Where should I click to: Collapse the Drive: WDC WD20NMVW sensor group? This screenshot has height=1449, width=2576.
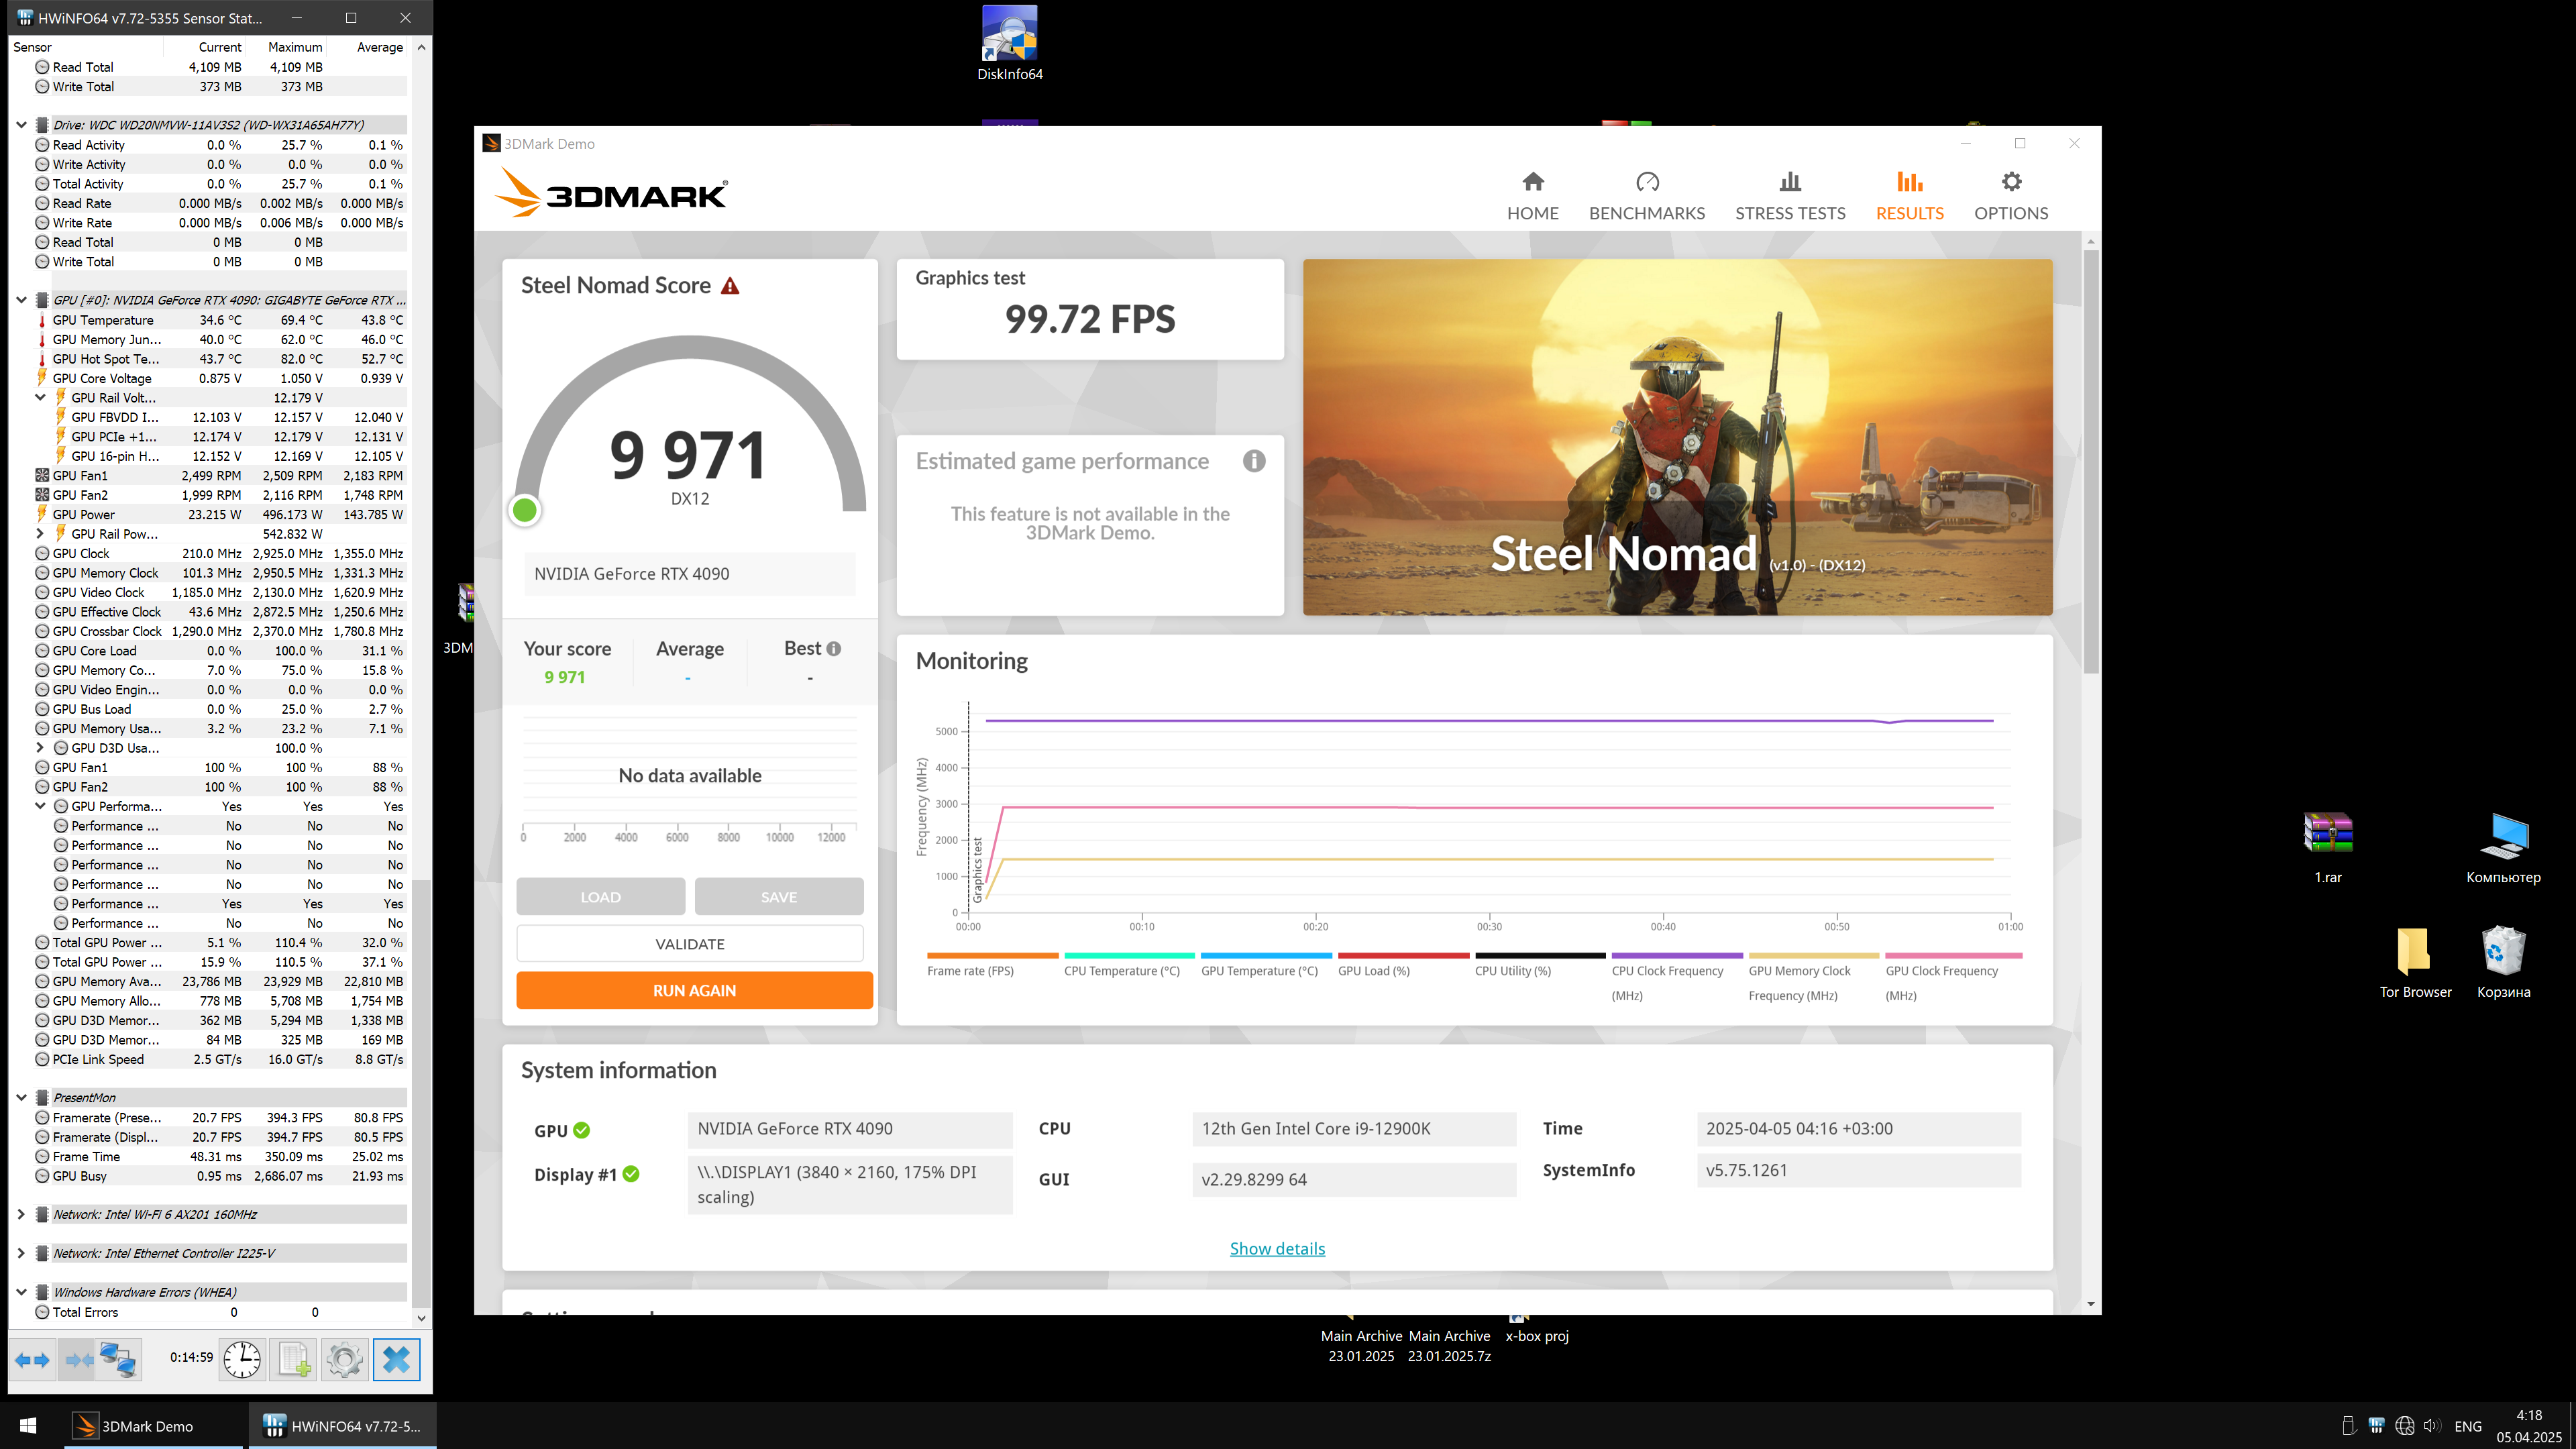point(21,125)
